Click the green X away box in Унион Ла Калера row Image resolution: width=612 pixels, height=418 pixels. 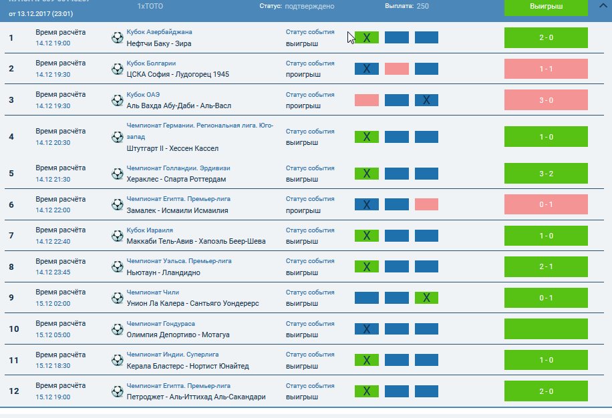[x=426, y=298]
